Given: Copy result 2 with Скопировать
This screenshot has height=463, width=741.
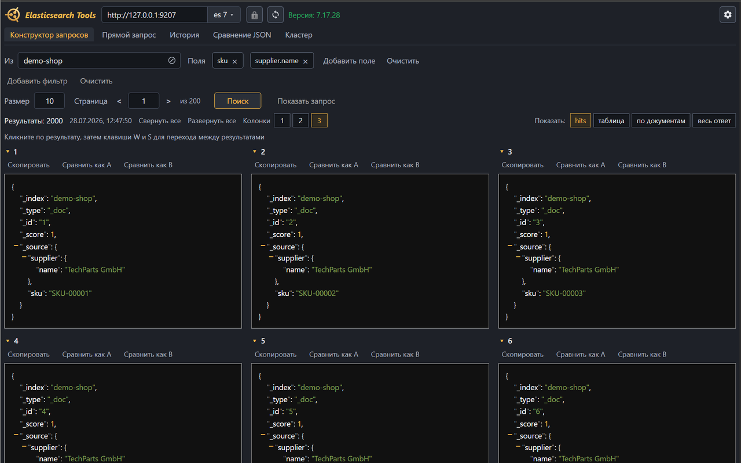Looking at the screenshot, I should [276, 165].
